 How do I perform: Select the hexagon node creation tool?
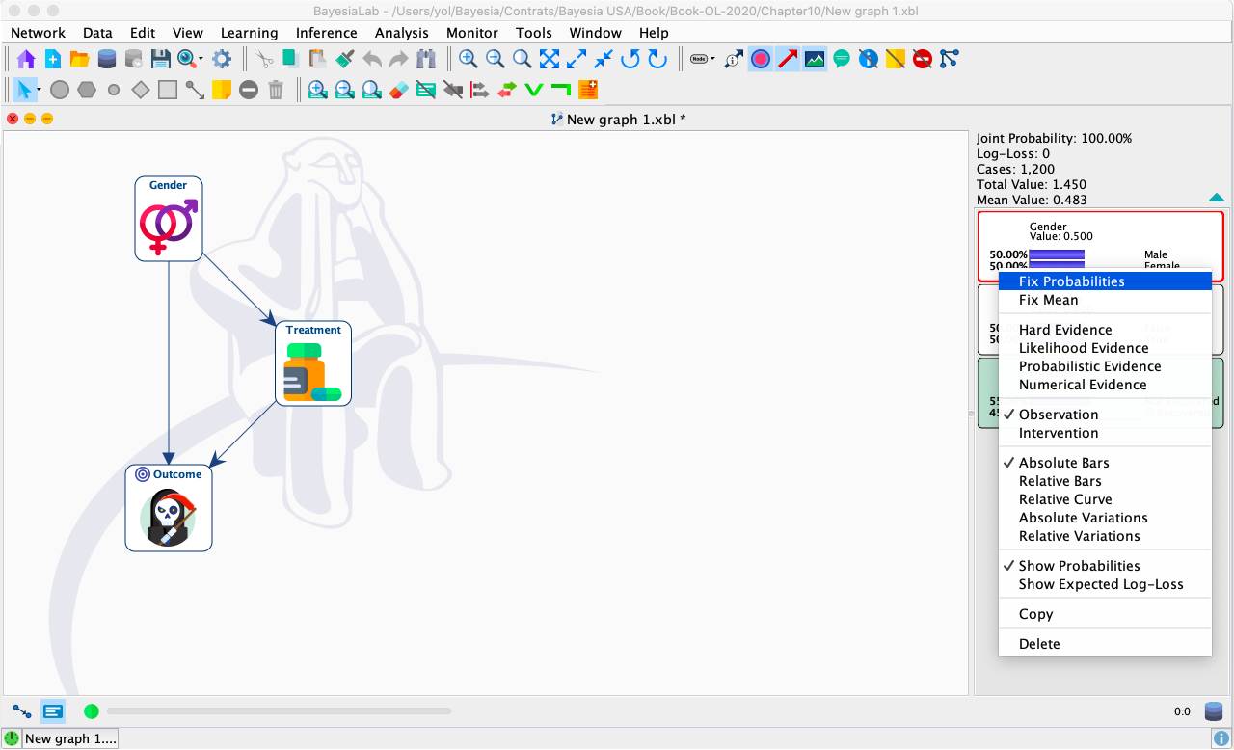tap(87, 90)
